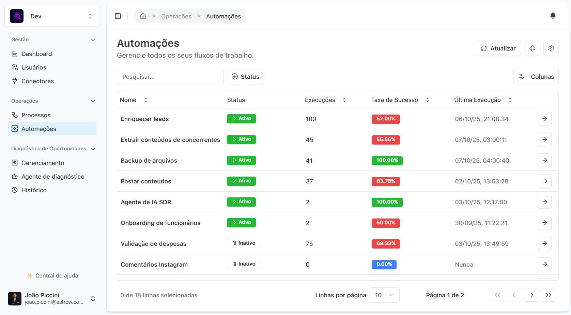Click the settings gear icon

pos(551,48)
